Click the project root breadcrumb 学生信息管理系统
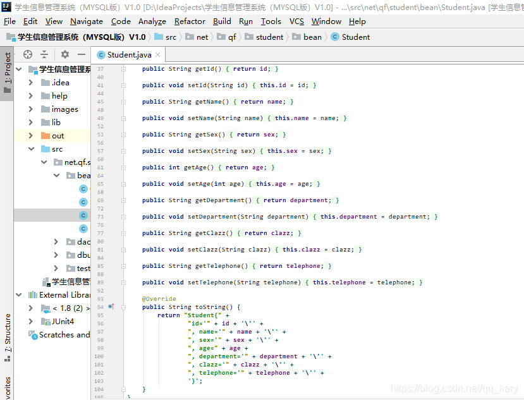 [76, 37]
